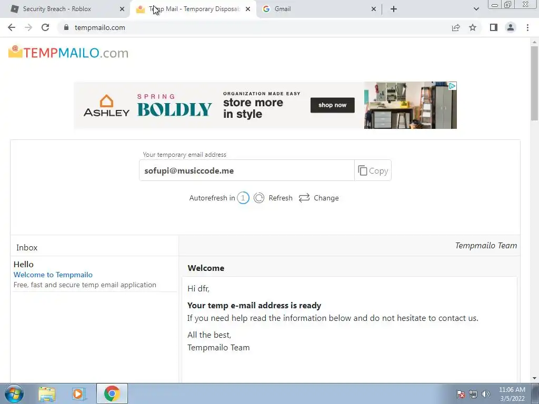Open Windows Media Player from the taskbar
The height and width of the screenshot is (404, 539).
click(x=79, y=393)
